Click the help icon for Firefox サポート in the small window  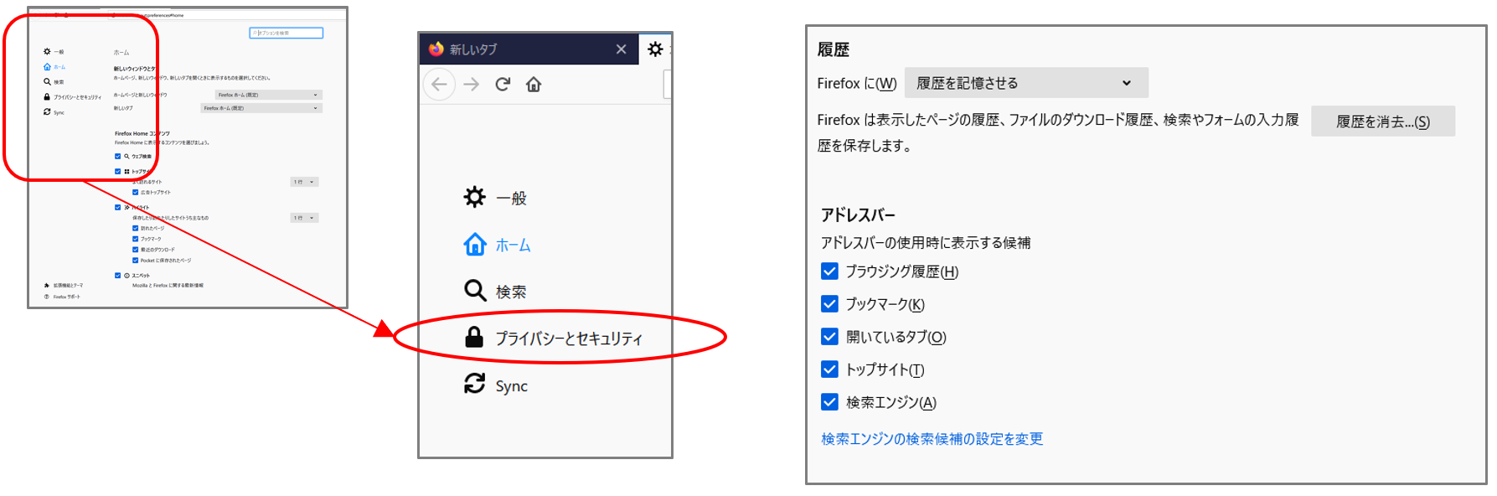point(47,297)
